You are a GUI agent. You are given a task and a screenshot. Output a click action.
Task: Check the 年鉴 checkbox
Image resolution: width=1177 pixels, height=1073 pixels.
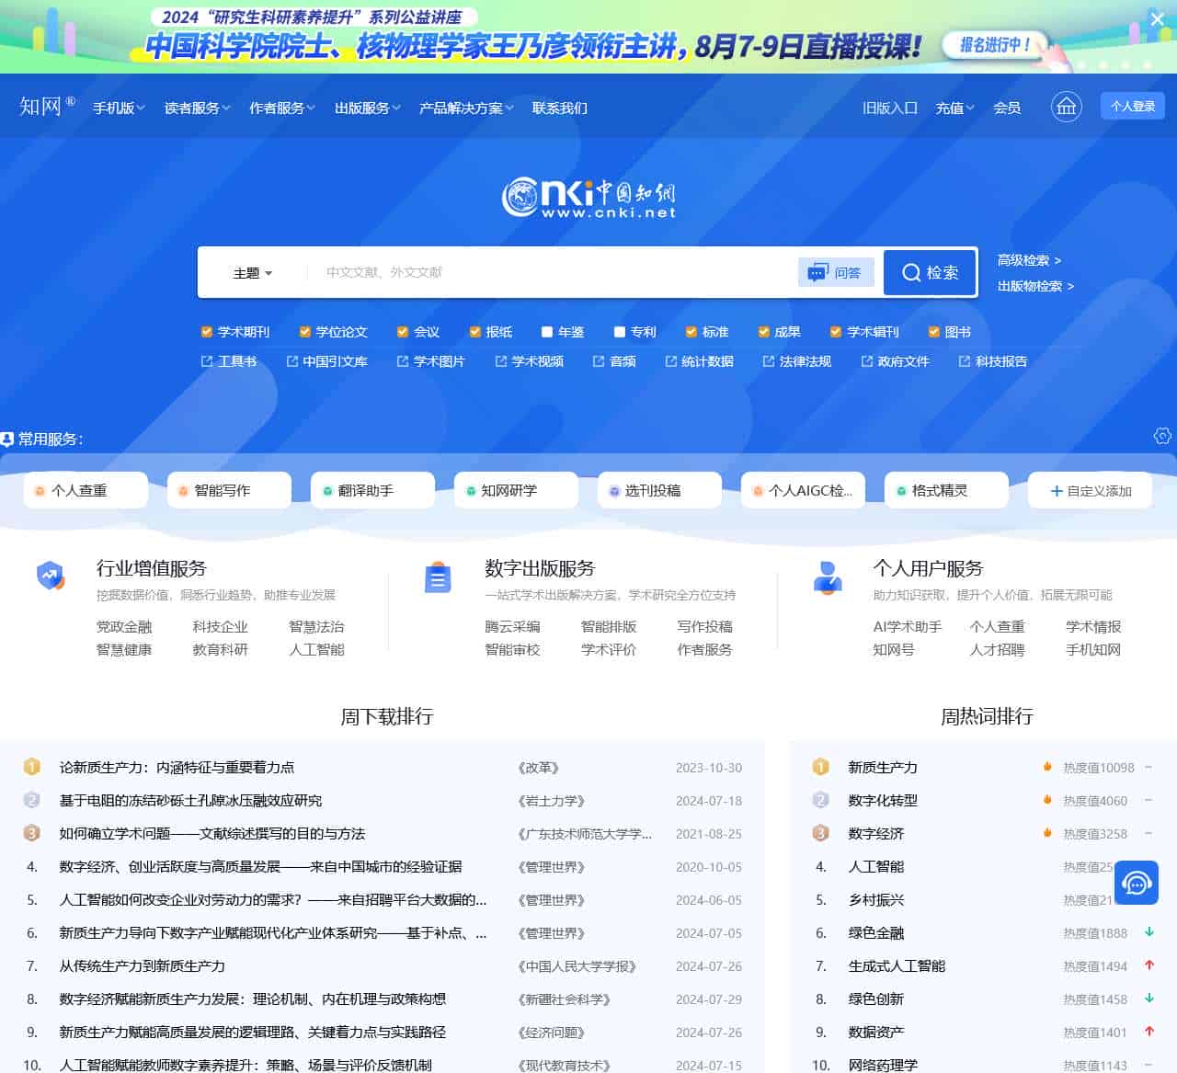coord(547,332)
